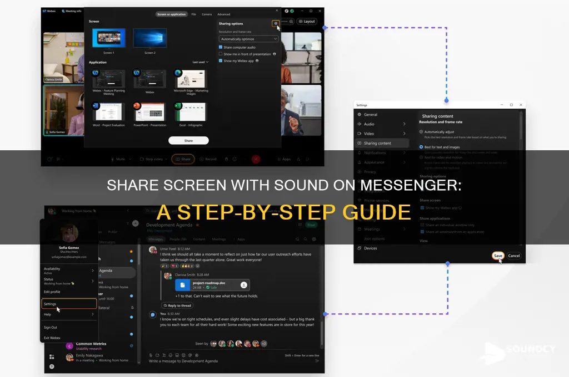
Task: Toggle Share computer audio checkbox
Action: 221,47
